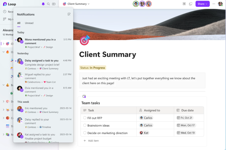
Task: Expand the basketball workspace in sidebar
Action: coord(3,118)
